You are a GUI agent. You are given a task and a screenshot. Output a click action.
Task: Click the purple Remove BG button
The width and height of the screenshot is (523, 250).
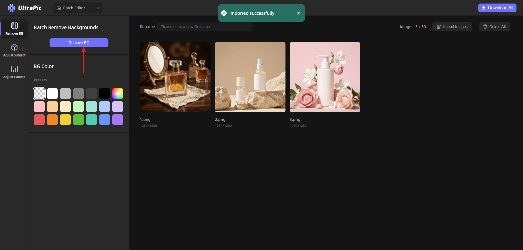click(79, 43)
